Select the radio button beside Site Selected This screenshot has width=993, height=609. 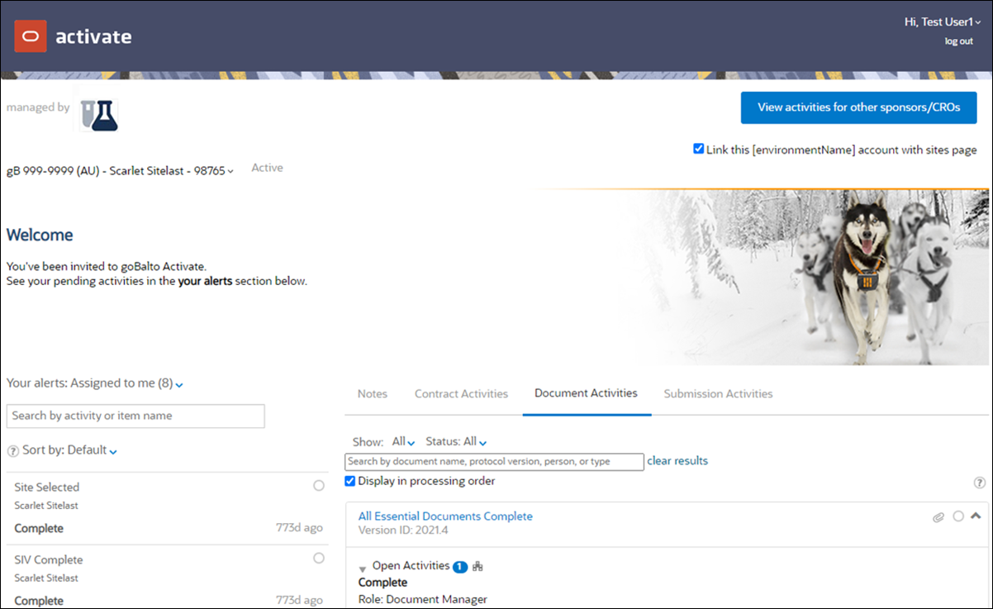tap(318, 486)
